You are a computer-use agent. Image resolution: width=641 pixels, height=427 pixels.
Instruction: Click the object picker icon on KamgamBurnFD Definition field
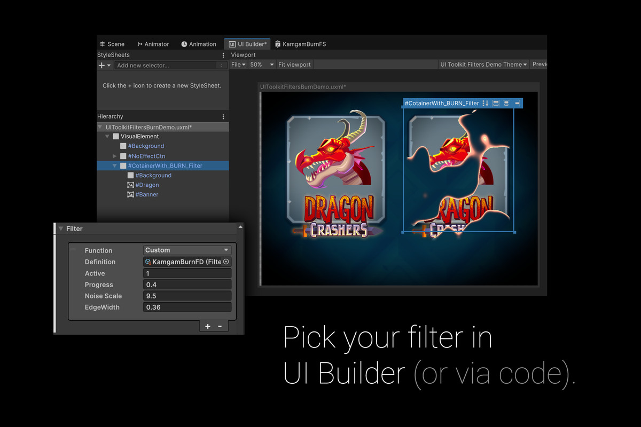pyautogui.click(x=226, y=262)
